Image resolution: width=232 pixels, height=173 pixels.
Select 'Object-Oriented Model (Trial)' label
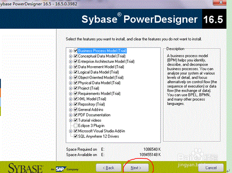(101, 77)
